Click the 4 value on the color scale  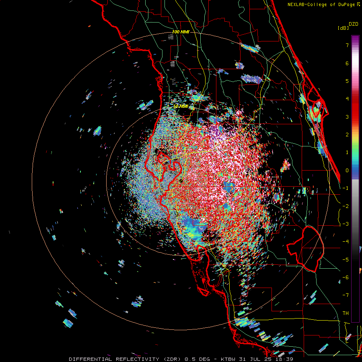point(347,99)
